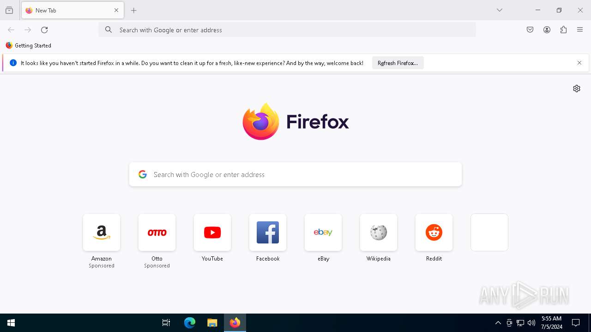This screenshot has width=591, height=332.
Task: Show hidden system tray icons
Action: point(498,323)
